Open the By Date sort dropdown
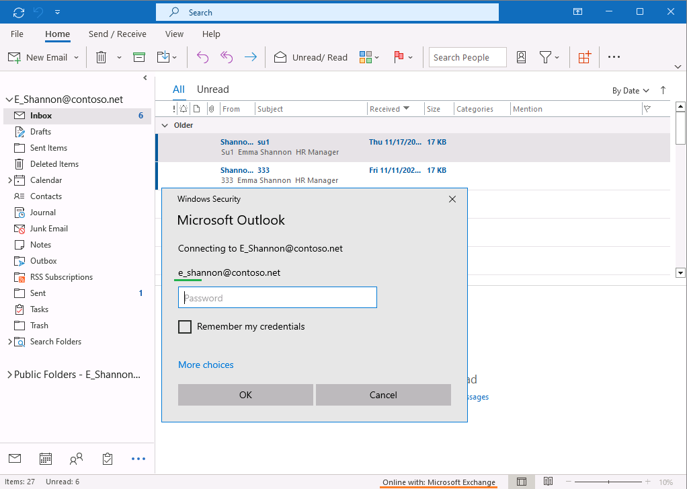Screen dimensions: 687x489 point(631,89)
